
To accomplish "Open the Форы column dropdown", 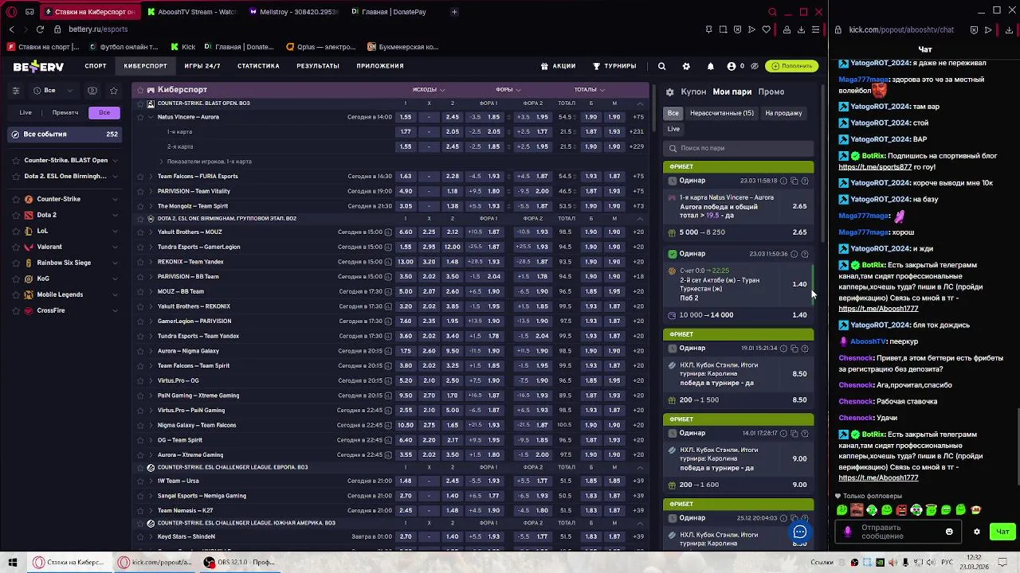I will [508, 90].
